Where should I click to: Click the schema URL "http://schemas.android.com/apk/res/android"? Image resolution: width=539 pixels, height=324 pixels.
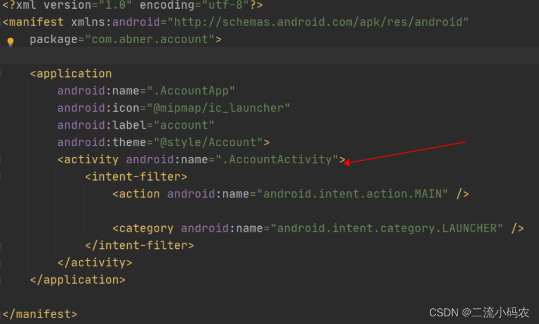318,22
